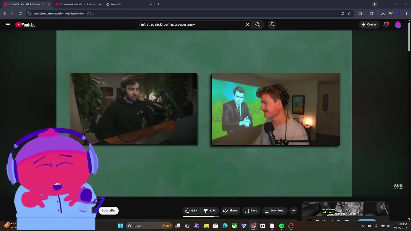This screenshot has height=231, width=411.
Task: Open the media controls icon in Chrome
Action: (391, 13)
